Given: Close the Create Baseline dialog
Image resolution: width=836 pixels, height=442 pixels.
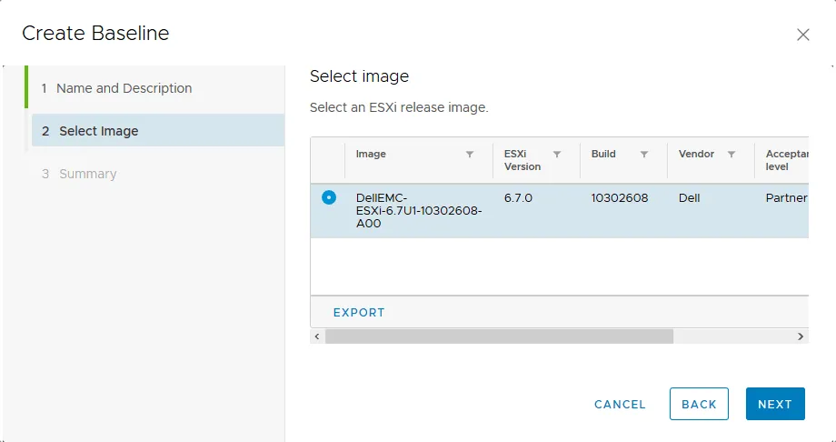Looking at the screenshot, I should click(x=802, y=35).
